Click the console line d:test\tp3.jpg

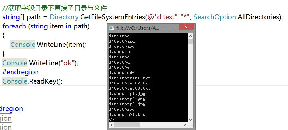tap(127, 104)
